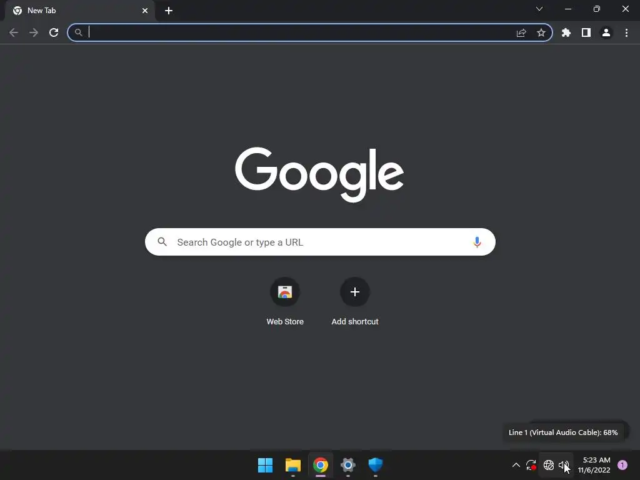Open Settings gear from taskbar
640x480 pixels.
point(347,465)
